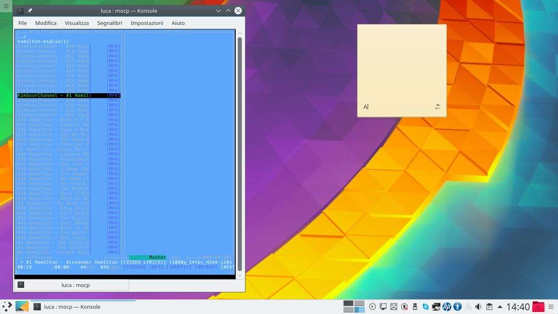Open panel settings hamburger at far right
The image size is (558, 314).
pos(551,307)
